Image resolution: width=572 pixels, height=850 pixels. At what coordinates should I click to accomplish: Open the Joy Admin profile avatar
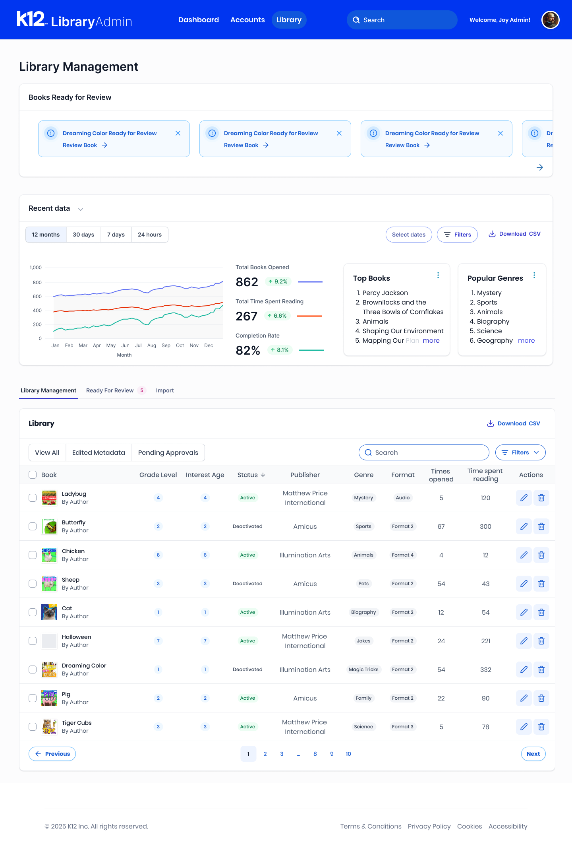551,20
